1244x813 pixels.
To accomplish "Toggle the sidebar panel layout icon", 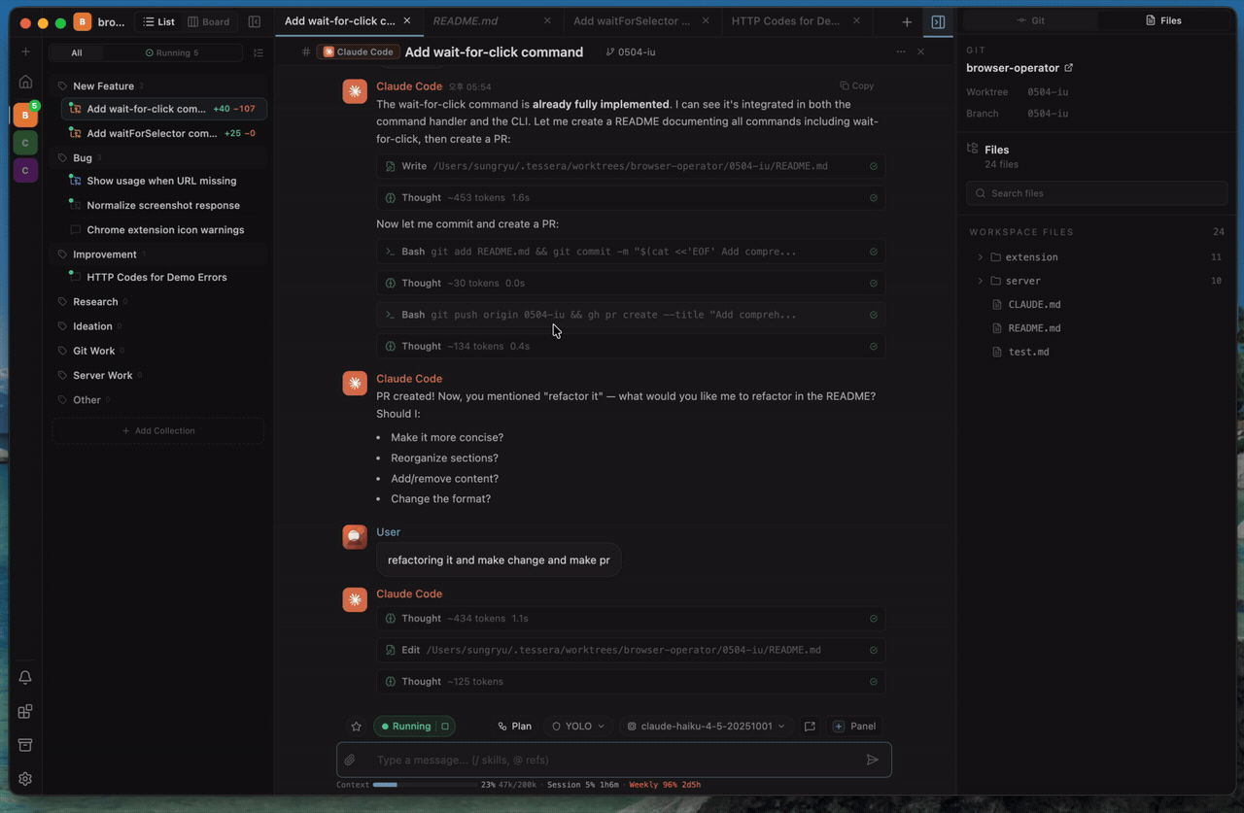I will 255,21.
